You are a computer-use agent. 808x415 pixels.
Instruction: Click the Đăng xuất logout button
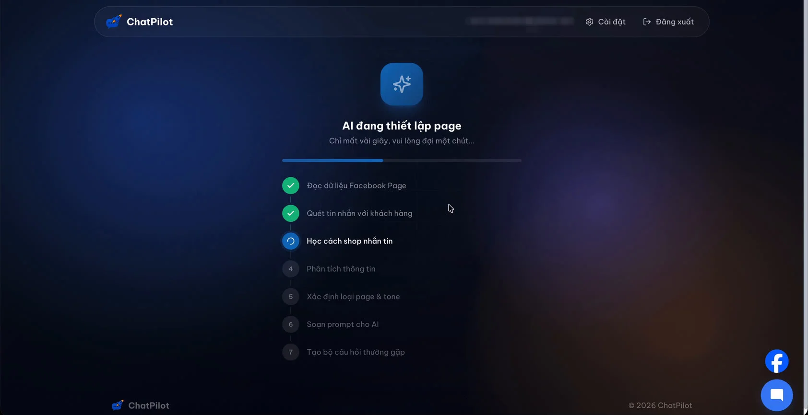(x=668, y=22)
